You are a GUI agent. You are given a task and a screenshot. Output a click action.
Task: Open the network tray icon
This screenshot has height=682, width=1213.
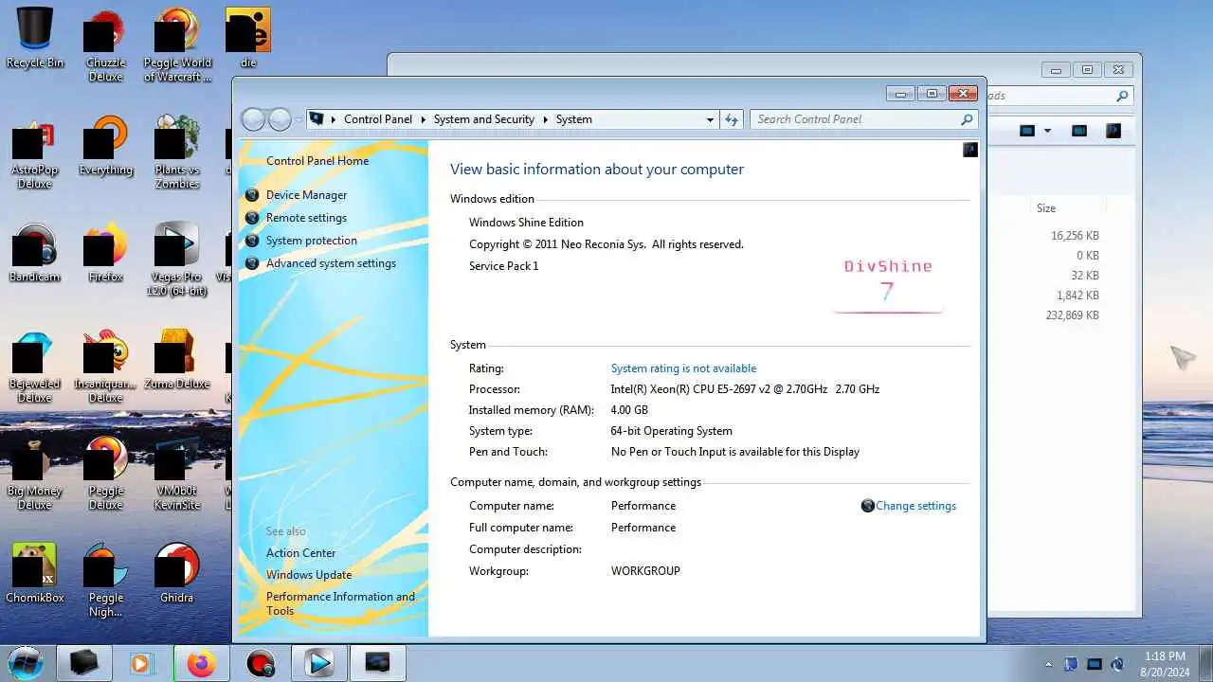[1095, 664]
